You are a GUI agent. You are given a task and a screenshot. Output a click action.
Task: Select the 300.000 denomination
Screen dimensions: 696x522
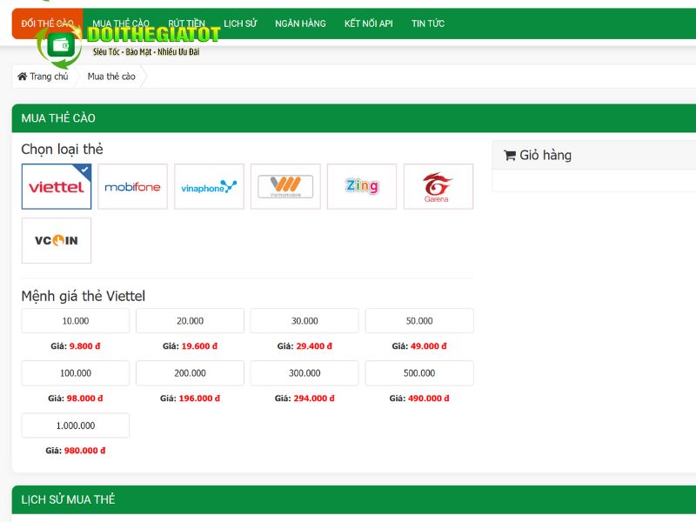coord(304,373)
